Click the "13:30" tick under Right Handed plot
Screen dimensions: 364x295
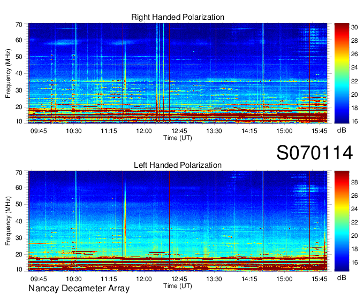click(214, 131)
